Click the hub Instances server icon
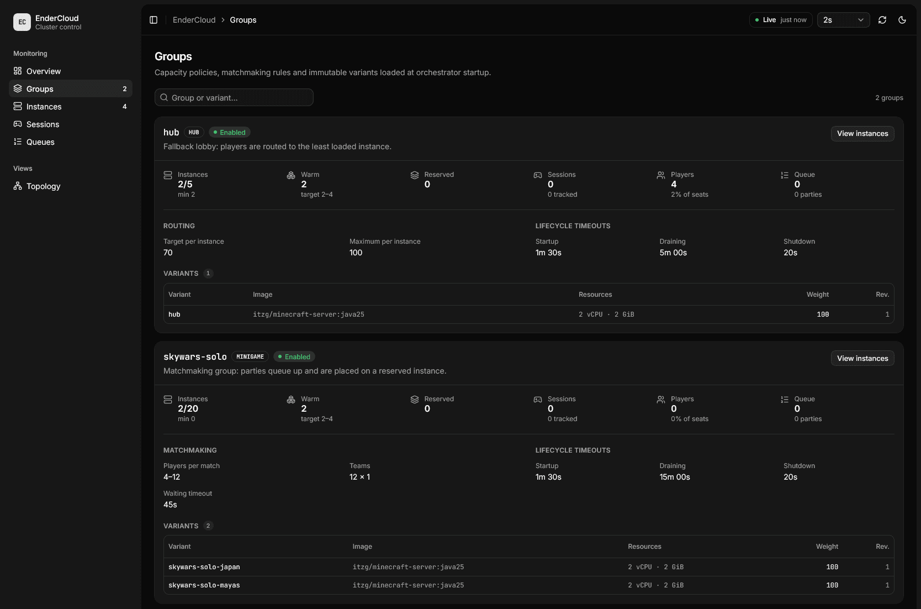The image size is (921, 609). (x=168, y=175)
